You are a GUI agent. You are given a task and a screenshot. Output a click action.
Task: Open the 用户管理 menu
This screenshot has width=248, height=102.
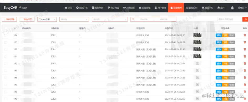(160, 8)
